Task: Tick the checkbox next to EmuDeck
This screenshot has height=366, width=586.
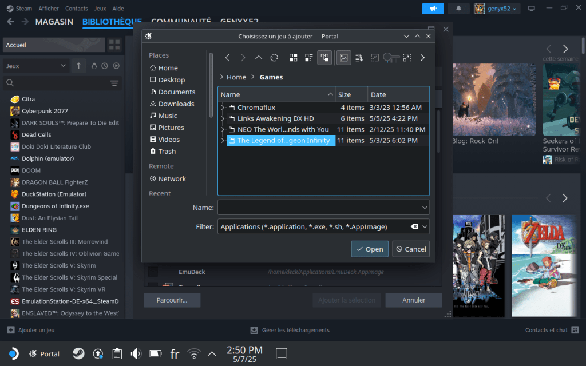Action: click(x=153, y=272)
